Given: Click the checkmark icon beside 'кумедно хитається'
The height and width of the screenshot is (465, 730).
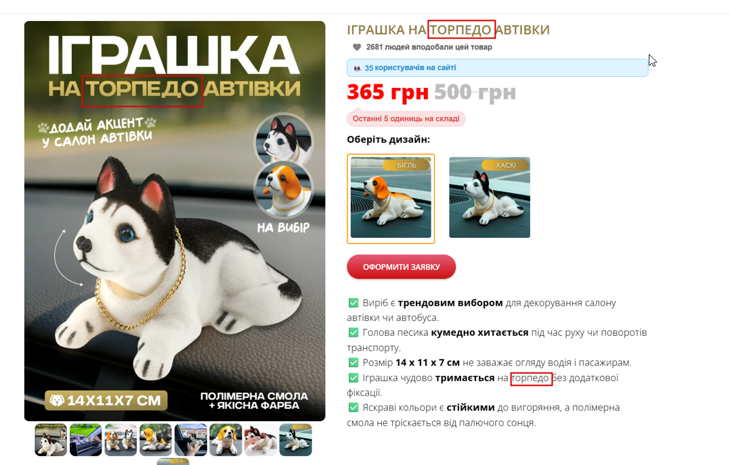Looking at the screenshot, I should pyautogui.click(x=353, y=333).
